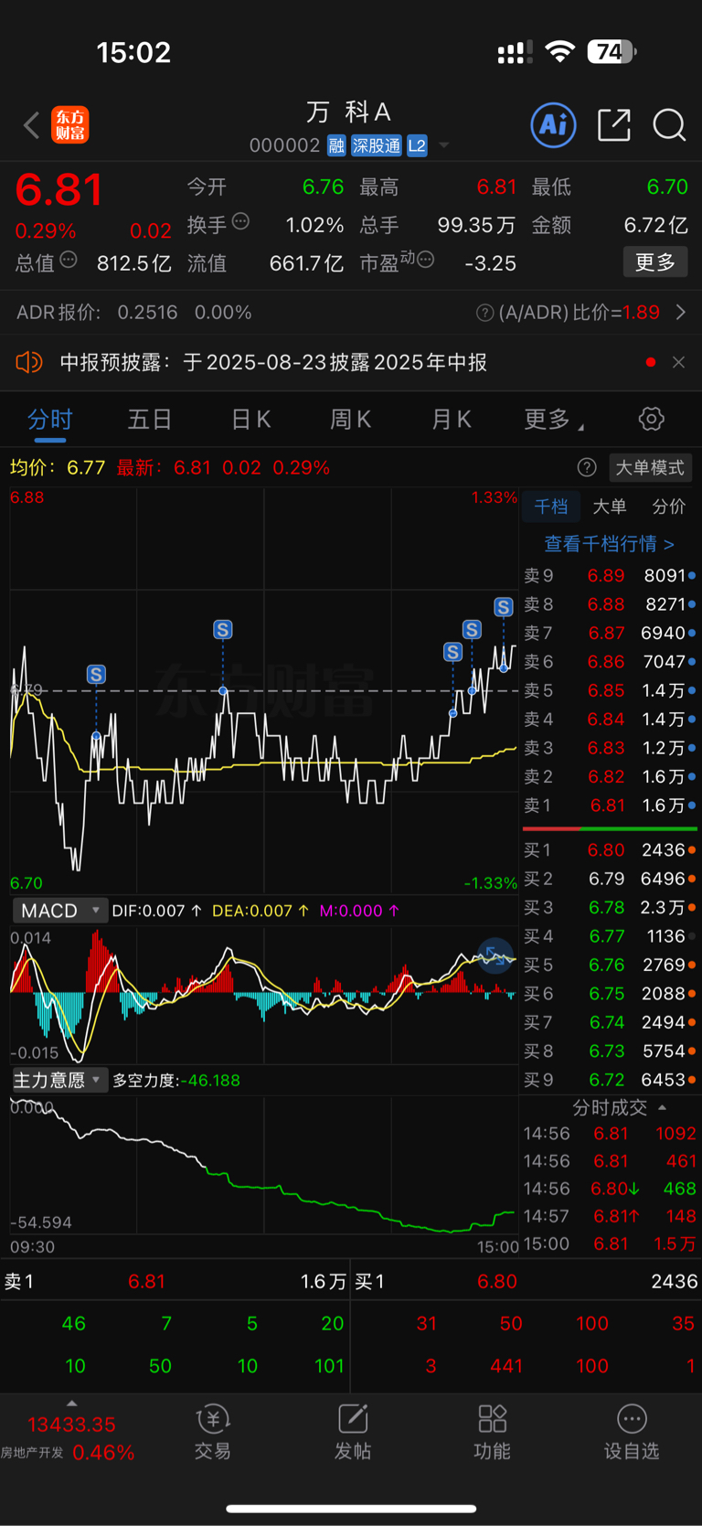The image size is (702, 1526).
Task: Tap the 卖1 6.81 order book row
Action: [x=610, y=806]
